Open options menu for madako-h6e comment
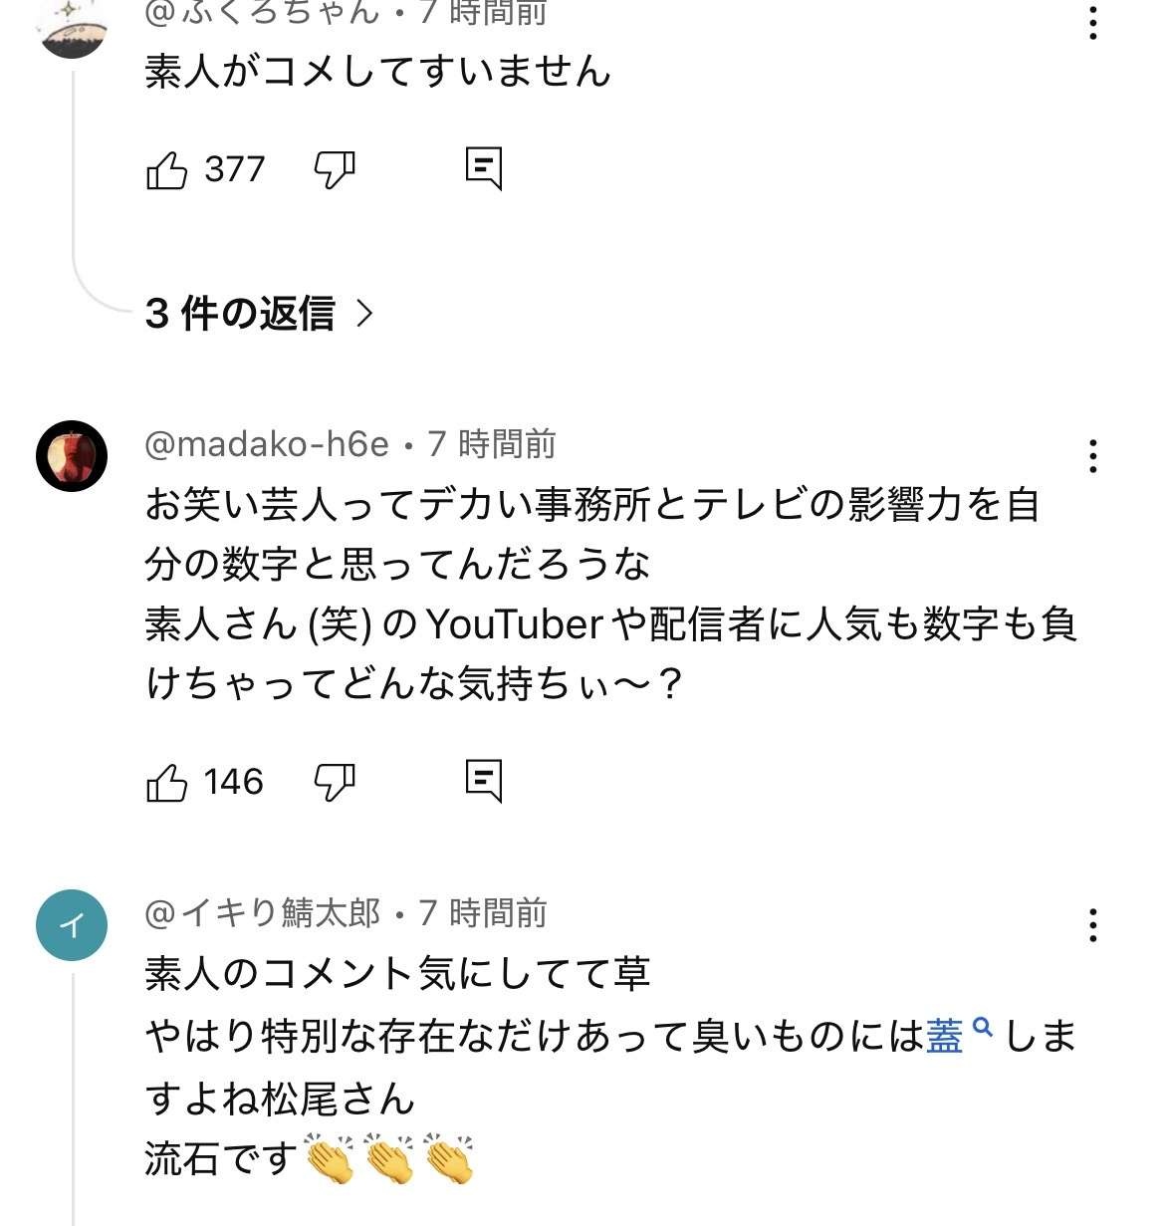The image size is (1165, 1226). (x=1092, y=456)
